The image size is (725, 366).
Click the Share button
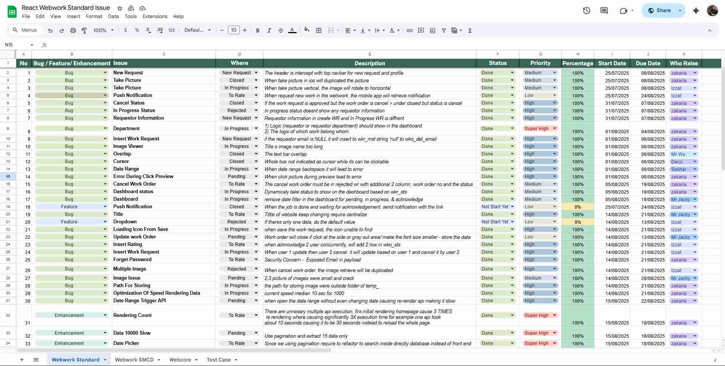point(659,11)
